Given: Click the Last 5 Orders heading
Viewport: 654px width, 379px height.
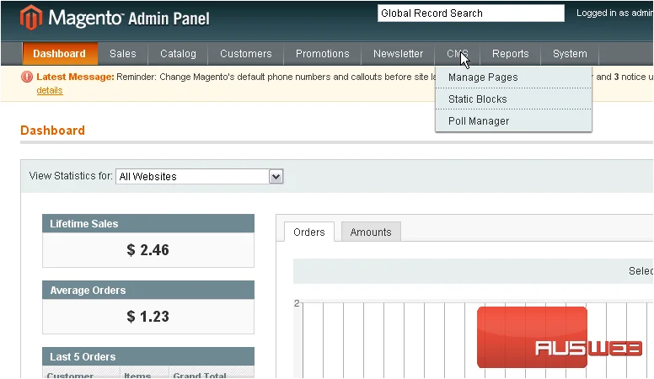Looking at the screenshot, I should click(x=83, y=357).
